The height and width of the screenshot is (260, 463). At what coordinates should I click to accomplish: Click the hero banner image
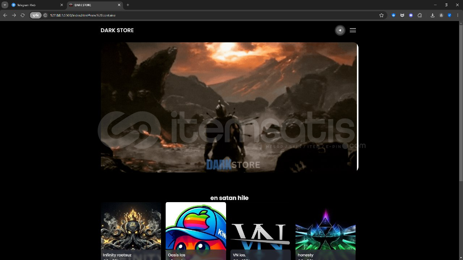tap(229, 107)
